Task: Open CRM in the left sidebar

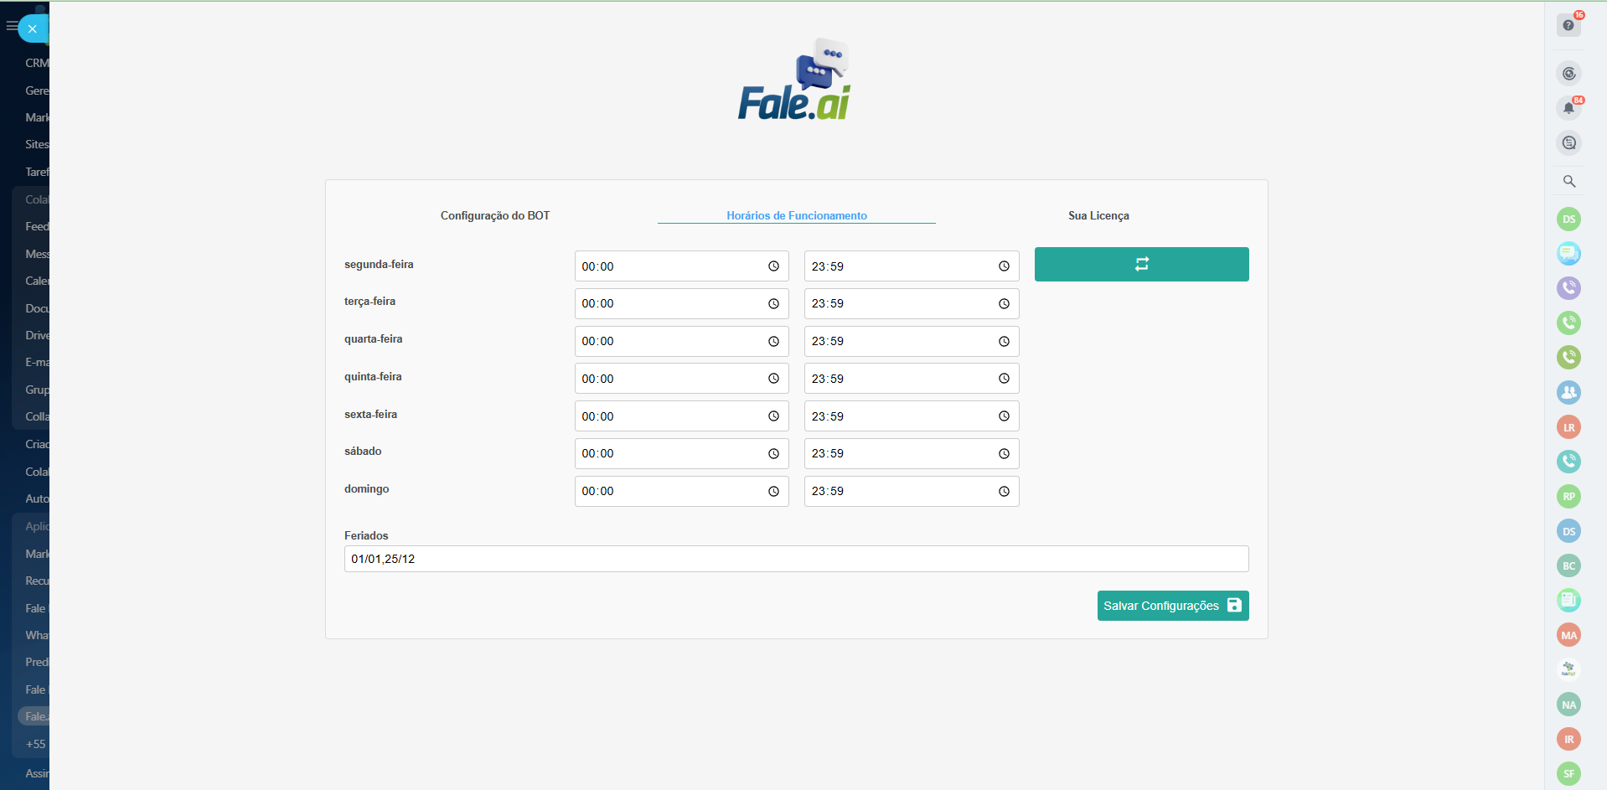Action: click(37, 63)
